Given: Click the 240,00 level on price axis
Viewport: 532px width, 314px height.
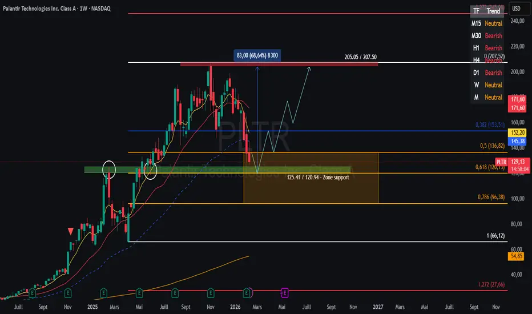Looking at the screenshot, I should 517,21.
